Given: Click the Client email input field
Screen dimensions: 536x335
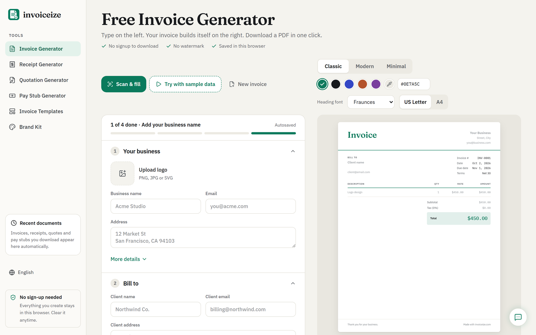Looking at the screenshot, I should pyautogui.click(x=251, y=309).
